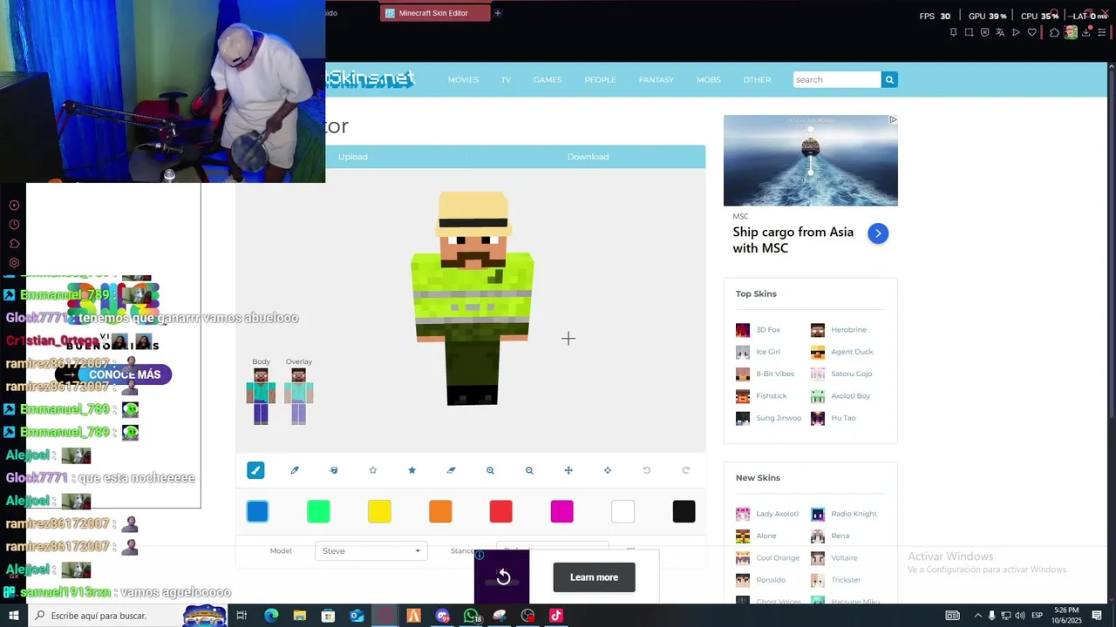The width and height of the screenshot is (1116, 627).
Task: Select the solid star tool
Action: pyautogui.click(x=412, y=470)
